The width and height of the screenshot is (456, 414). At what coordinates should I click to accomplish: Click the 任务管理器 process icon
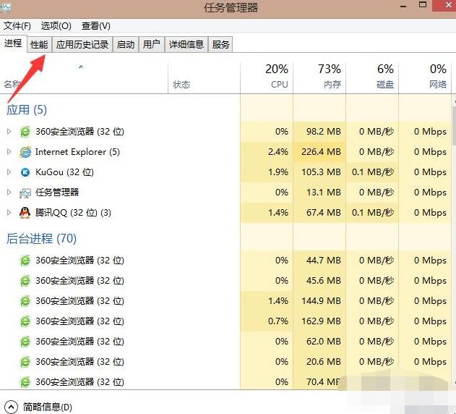(25, 193)
